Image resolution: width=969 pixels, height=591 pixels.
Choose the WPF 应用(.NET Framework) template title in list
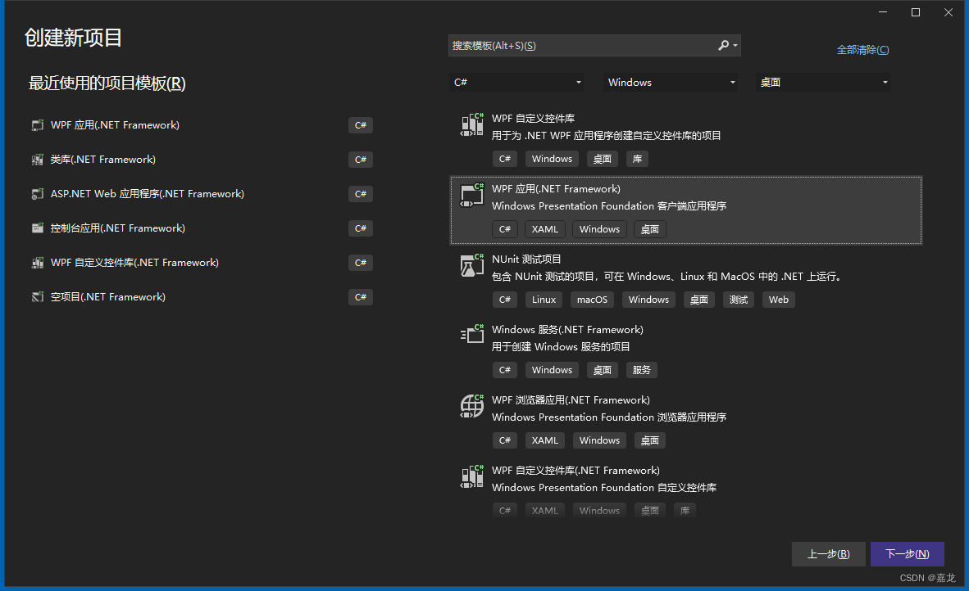coord(556,189)
